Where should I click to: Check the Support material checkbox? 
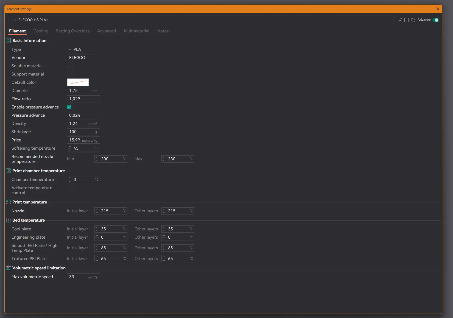click(x=69, y=74)
